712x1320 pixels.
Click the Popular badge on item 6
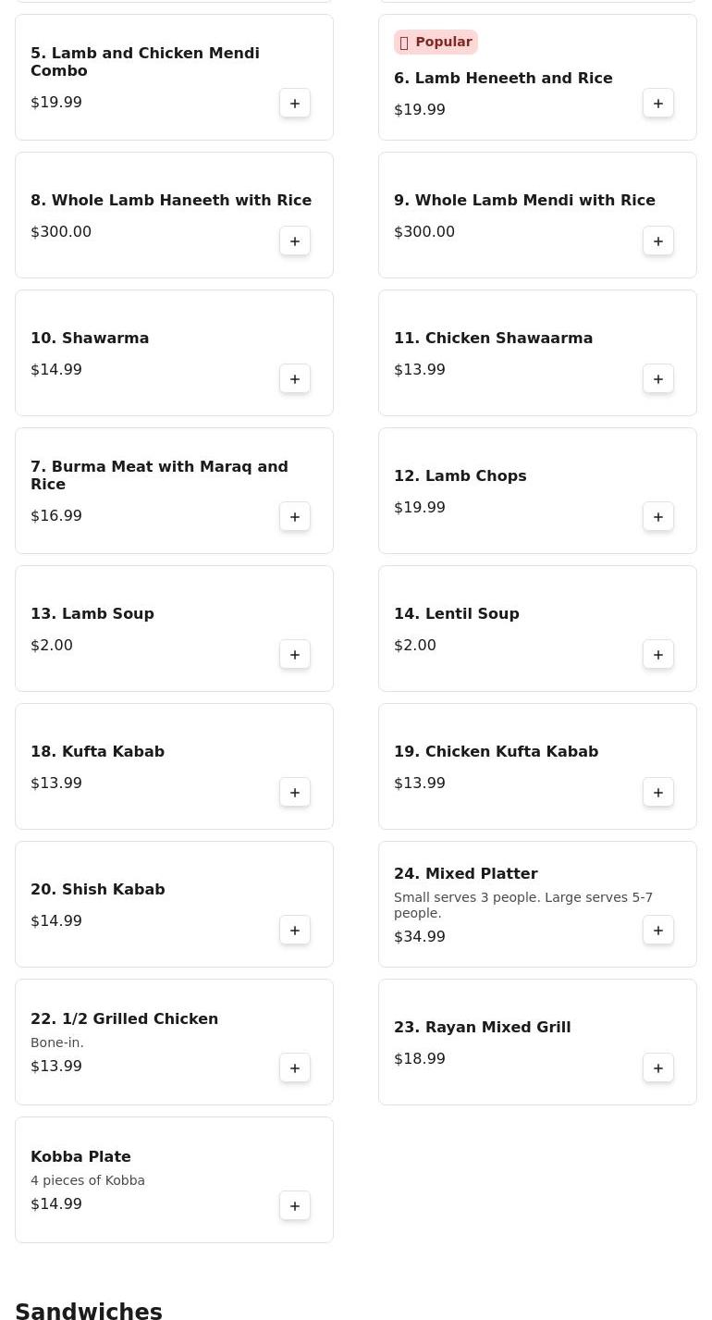tap(436, 43)
